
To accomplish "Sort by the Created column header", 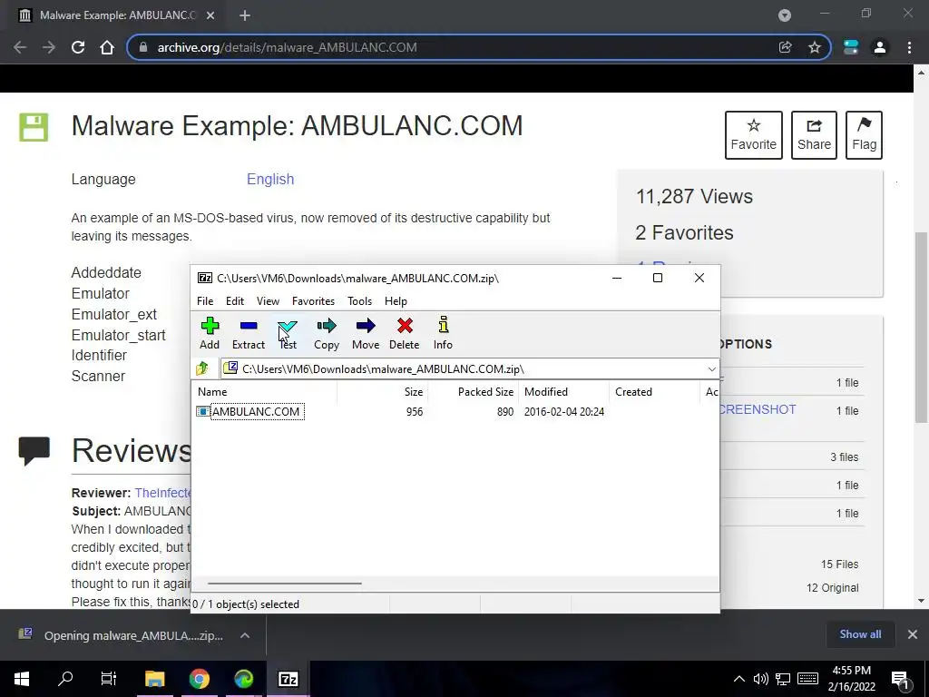I will [x=655, y=392].
